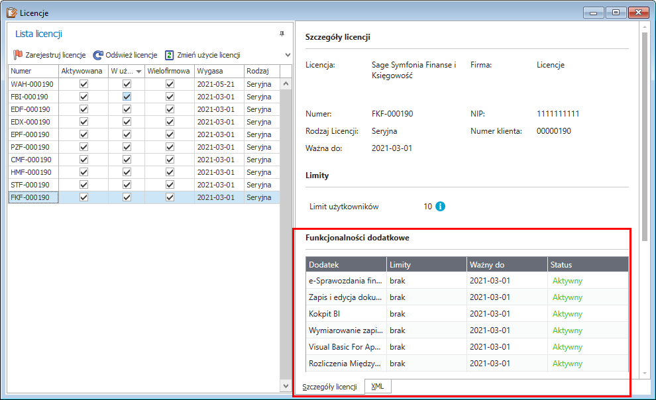Sort add-ons by Limity column header
The width and height of the screenshot is (656, 400).
(x=427, y=265)
